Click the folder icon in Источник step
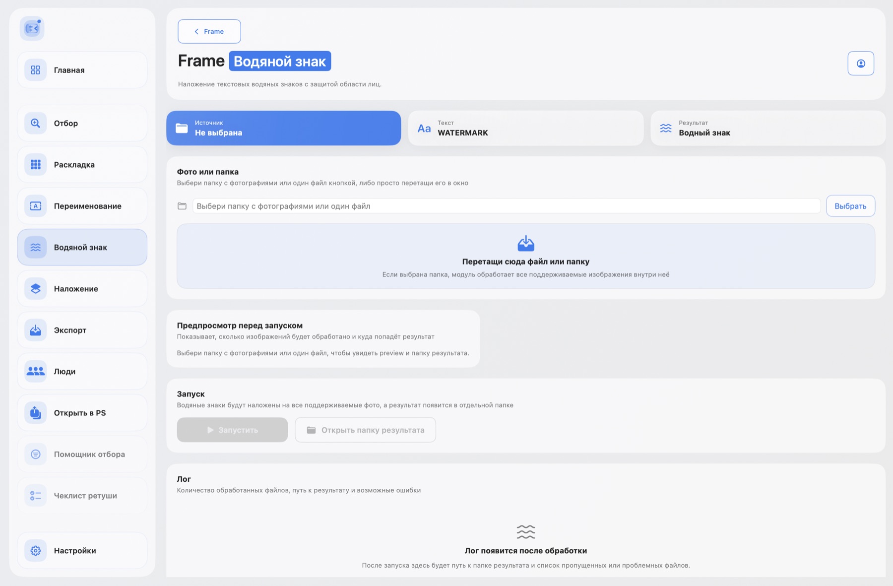The height and width of the screenshot is (586, 893). click(182, 128)
